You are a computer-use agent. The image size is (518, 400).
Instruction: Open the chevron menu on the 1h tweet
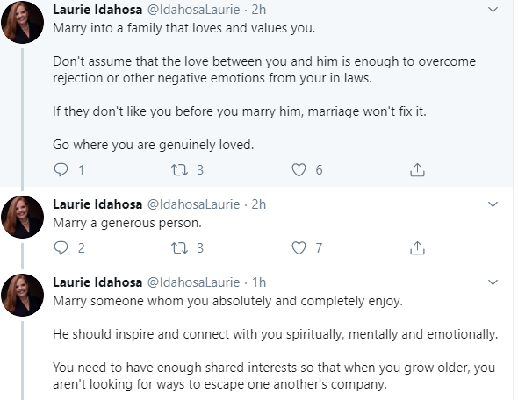[493, 282]
